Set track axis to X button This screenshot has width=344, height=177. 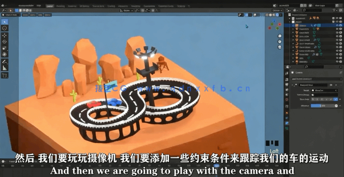tap(313, 99)
